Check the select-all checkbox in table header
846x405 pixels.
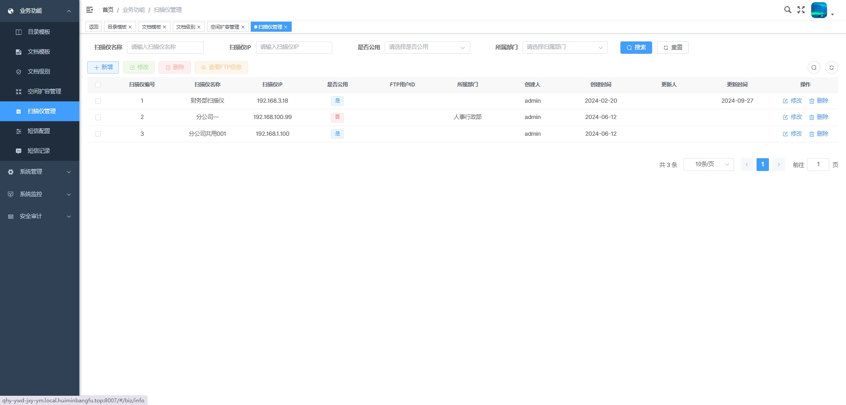pos(98,85)
